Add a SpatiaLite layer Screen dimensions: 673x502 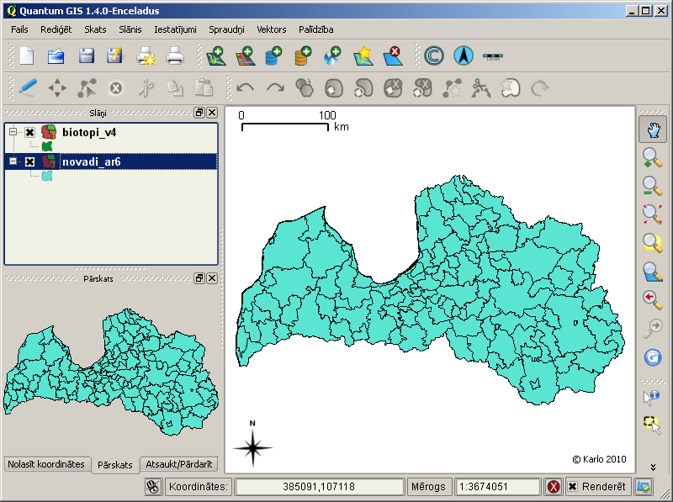[x=303, y=56]
